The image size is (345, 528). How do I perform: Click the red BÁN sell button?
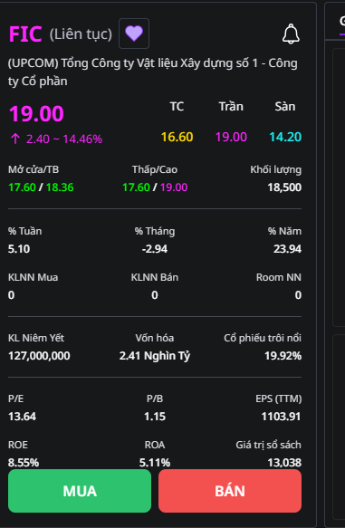pos(230,491)
